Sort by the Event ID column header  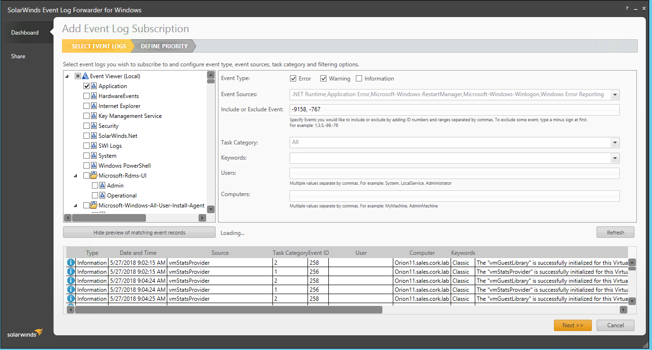pyautogui.click(x=318, y=253)
